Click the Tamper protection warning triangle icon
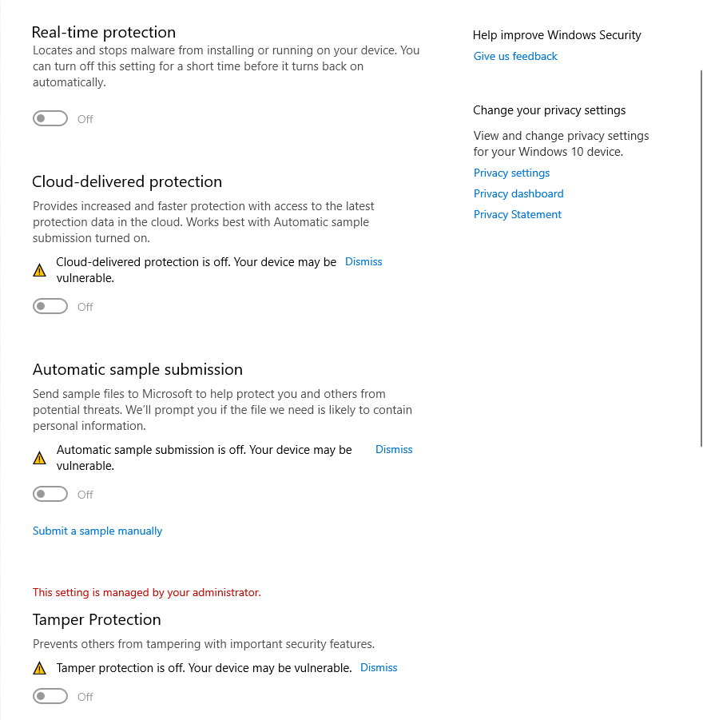 pos(39,668)
